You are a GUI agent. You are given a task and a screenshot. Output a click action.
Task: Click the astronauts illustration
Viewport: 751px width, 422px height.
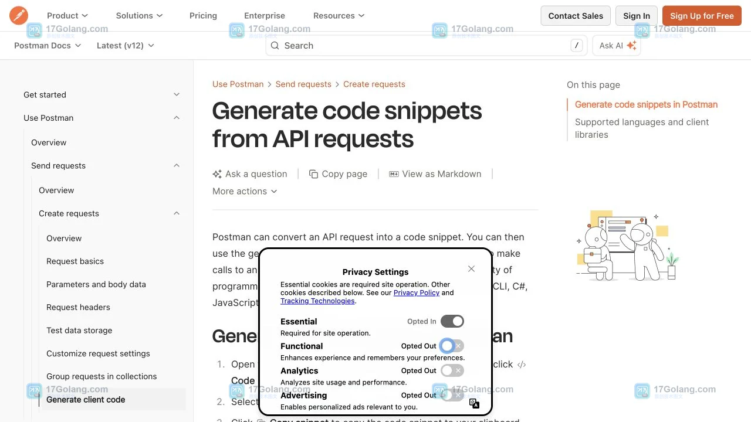click(x=627, y=246)
